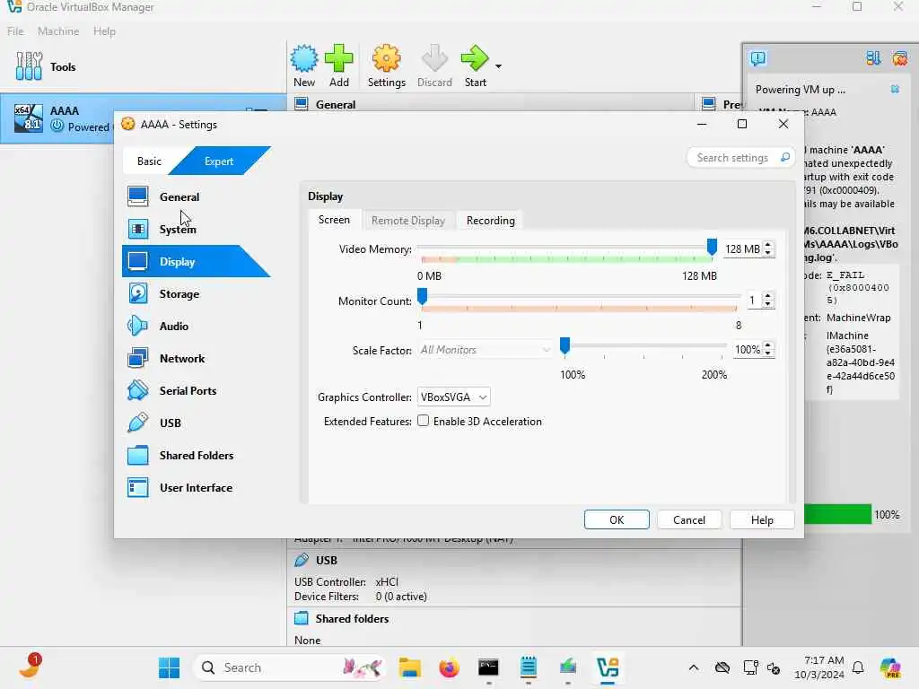Click the Discard toolbar icon

point(434,58)
